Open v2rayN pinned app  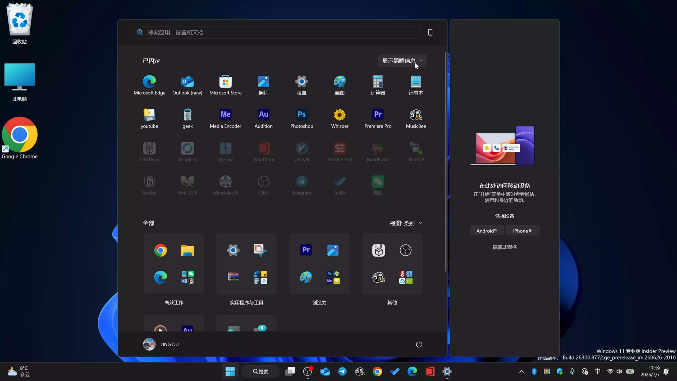tap(301, 152)
